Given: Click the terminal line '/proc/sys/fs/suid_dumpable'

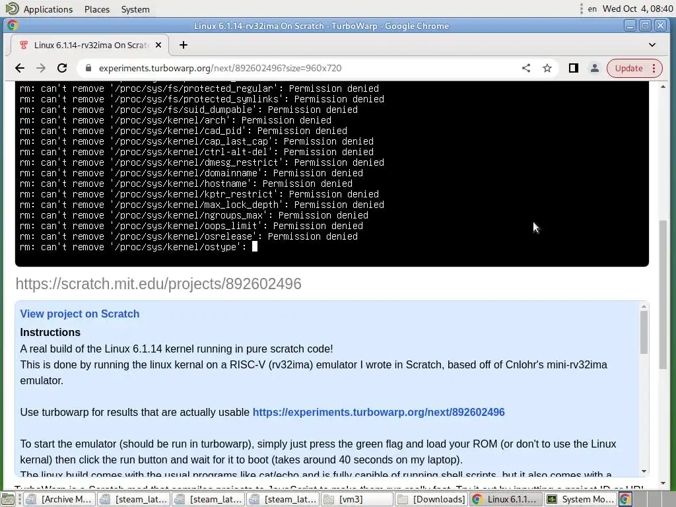Looking at the screenshot, I should coord(188,110).
